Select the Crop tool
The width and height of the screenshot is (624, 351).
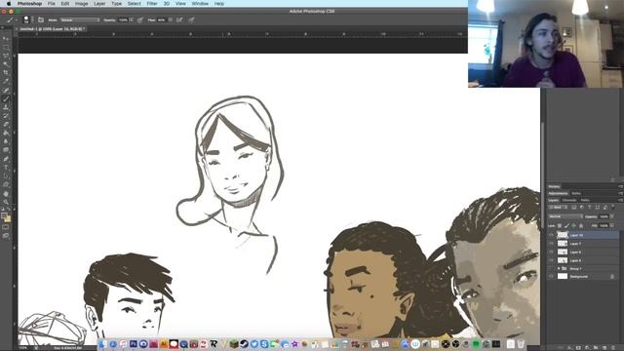[x=6, y=73]
